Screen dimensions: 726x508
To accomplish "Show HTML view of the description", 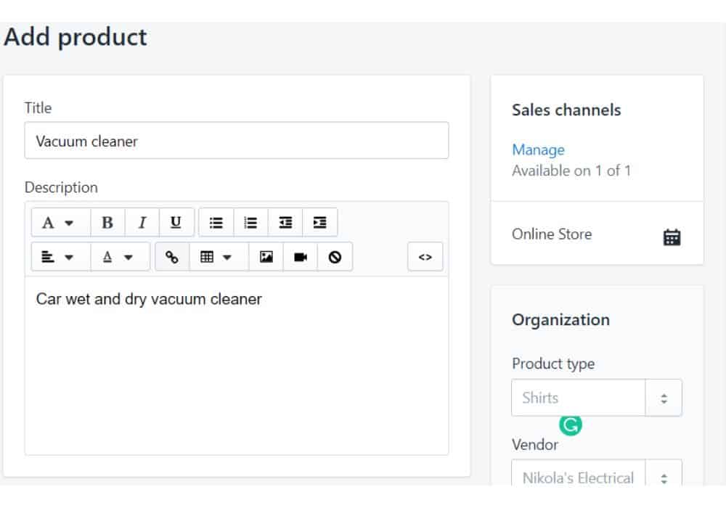I will pos(425,257).
